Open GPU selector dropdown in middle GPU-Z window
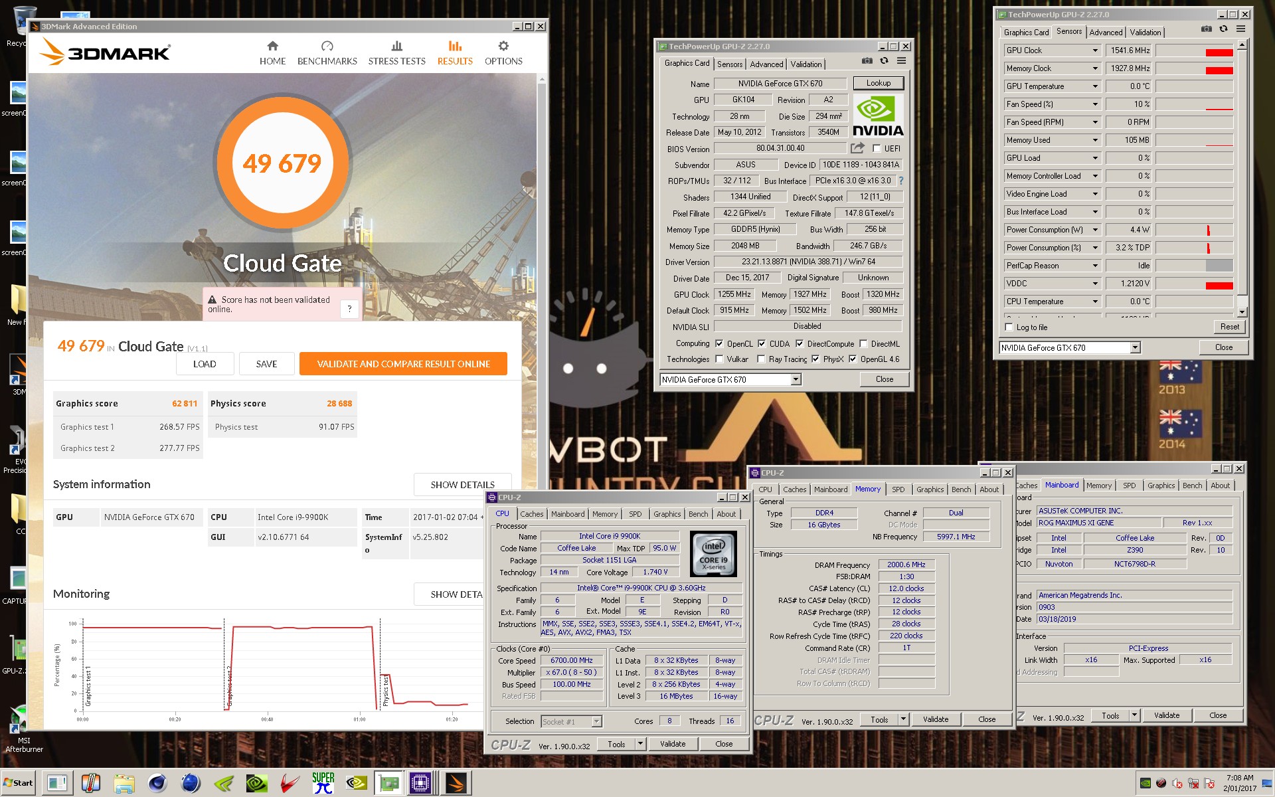The image size is (1275, 797). click(796, 380)
